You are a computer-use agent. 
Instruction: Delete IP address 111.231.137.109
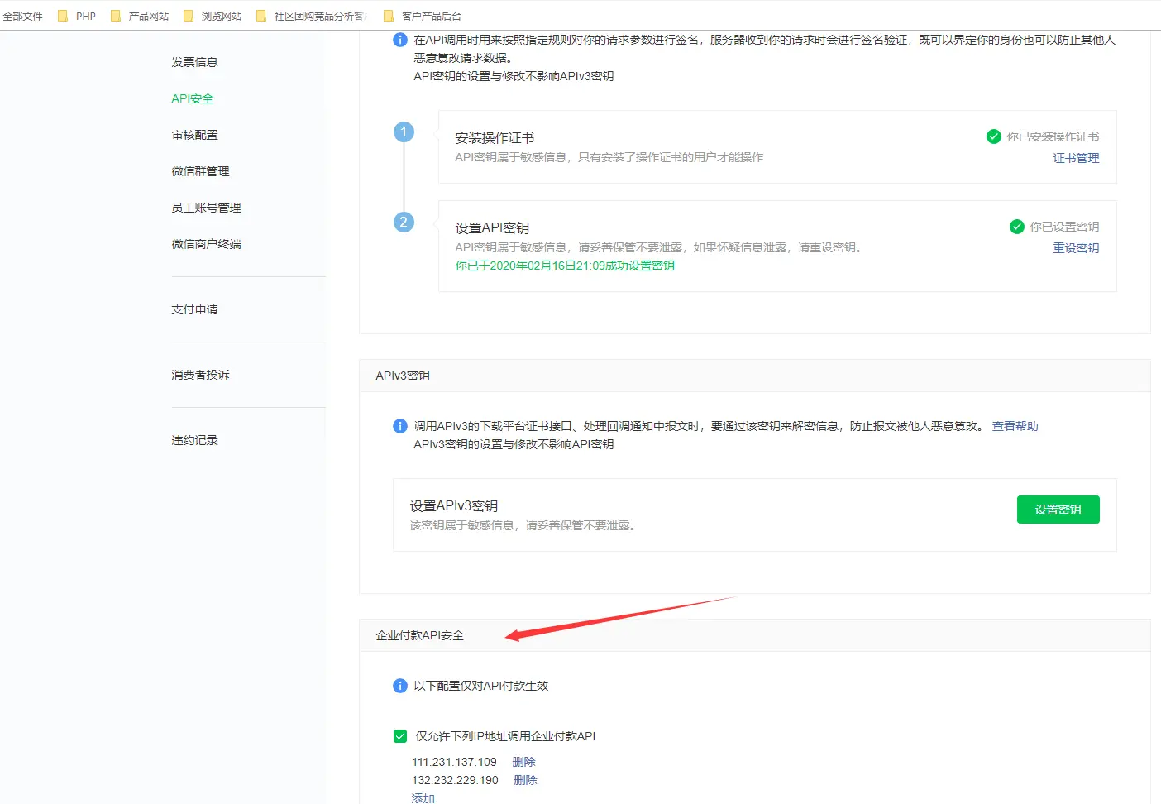tap(523, 762)
